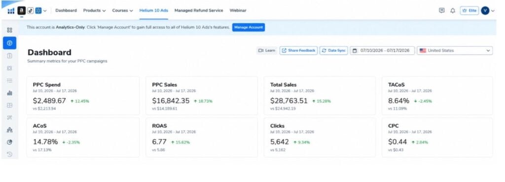Click 'Summary metrics for your PPC campaigns' text
This screenshot has height=182, width=505.
coord(67,61)
